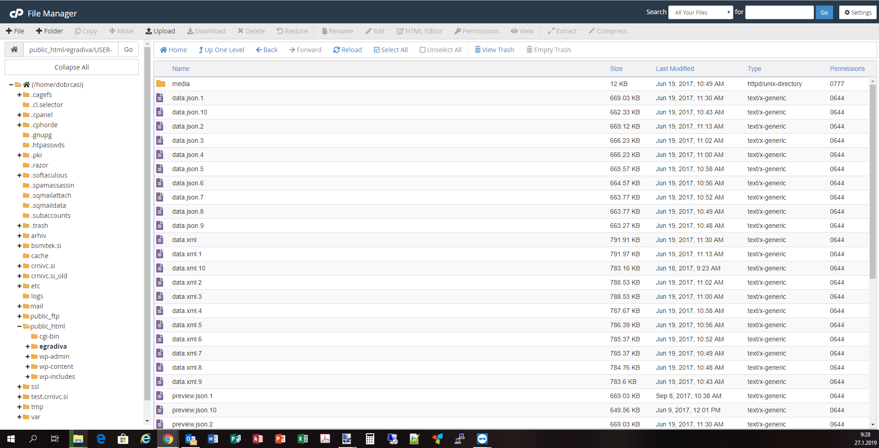Sort files by Type column
879x448 pixels.
point(754,69)
